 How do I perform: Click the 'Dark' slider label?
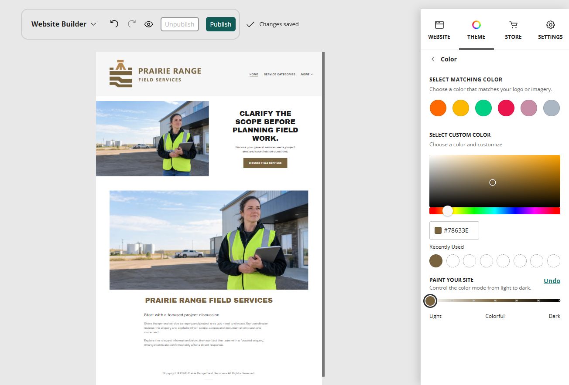555,316
